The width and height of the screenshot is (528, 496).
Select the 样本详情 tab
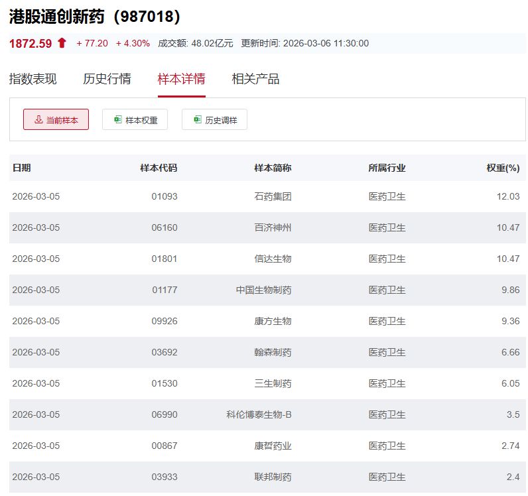click(x=181, y=79)
